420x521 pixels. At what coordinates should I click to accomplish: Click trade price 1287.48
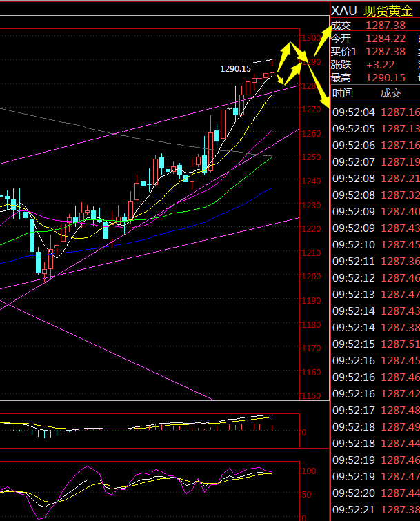pos(401,411)
